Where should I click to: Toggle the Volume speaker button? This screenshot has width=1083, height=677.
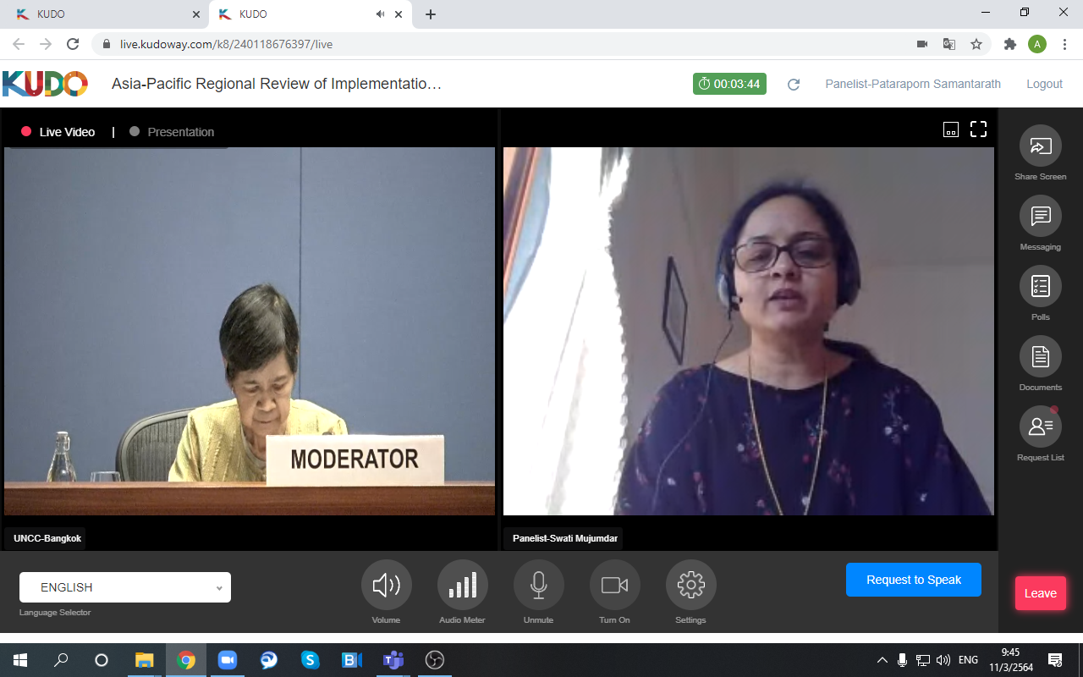click(x=386, y=585)
